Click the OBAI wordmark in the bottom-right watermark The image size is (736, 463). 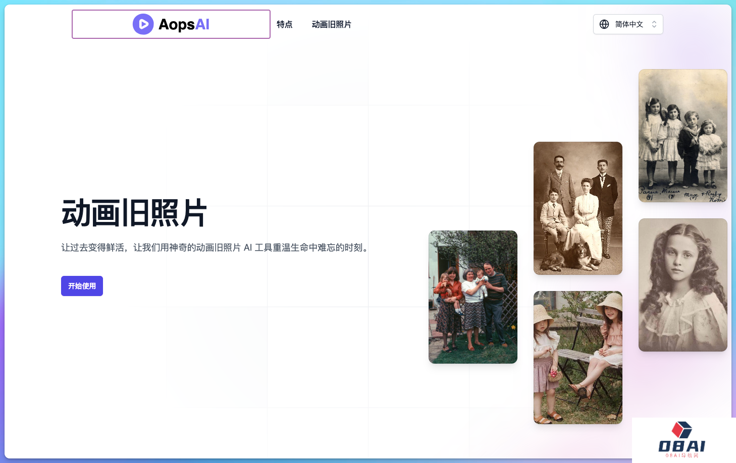[x=681, y=446]
